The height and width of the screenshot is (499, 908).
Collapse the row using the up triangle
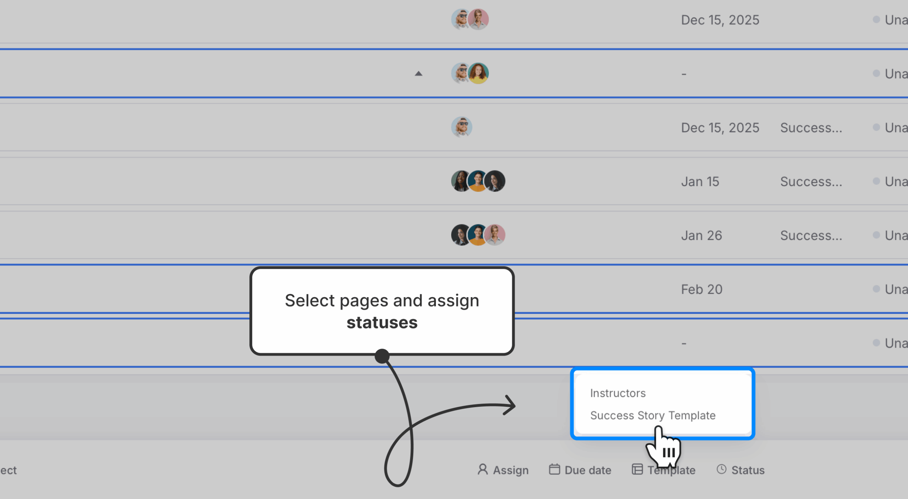click(x=419, y=73)
